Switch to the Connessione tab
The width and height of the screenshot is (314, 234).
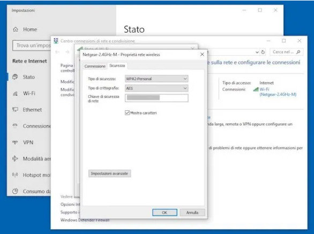pos(95,66)
